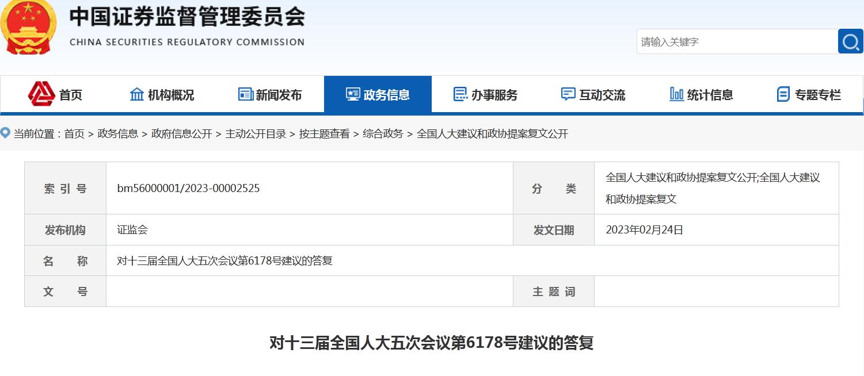864x376 pixels.
Task: Open the 专题专栏 navigation tab
Action: (x=809, y=94)
